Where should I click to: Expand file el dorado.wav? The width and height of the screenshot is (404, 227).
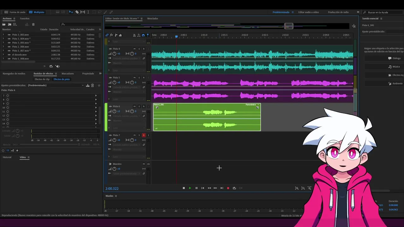3,55
